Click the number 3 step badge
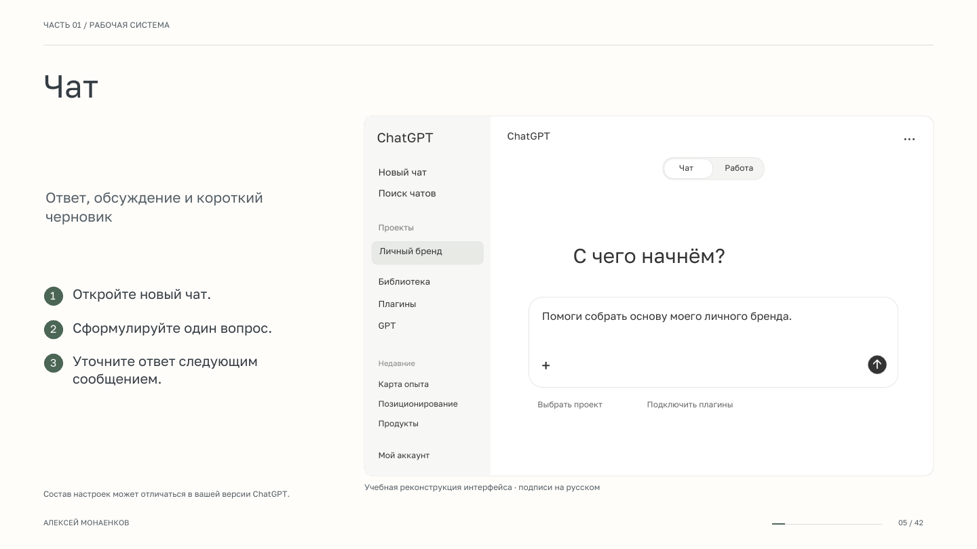This screenshot has width=977, height=549. point(54,363)
